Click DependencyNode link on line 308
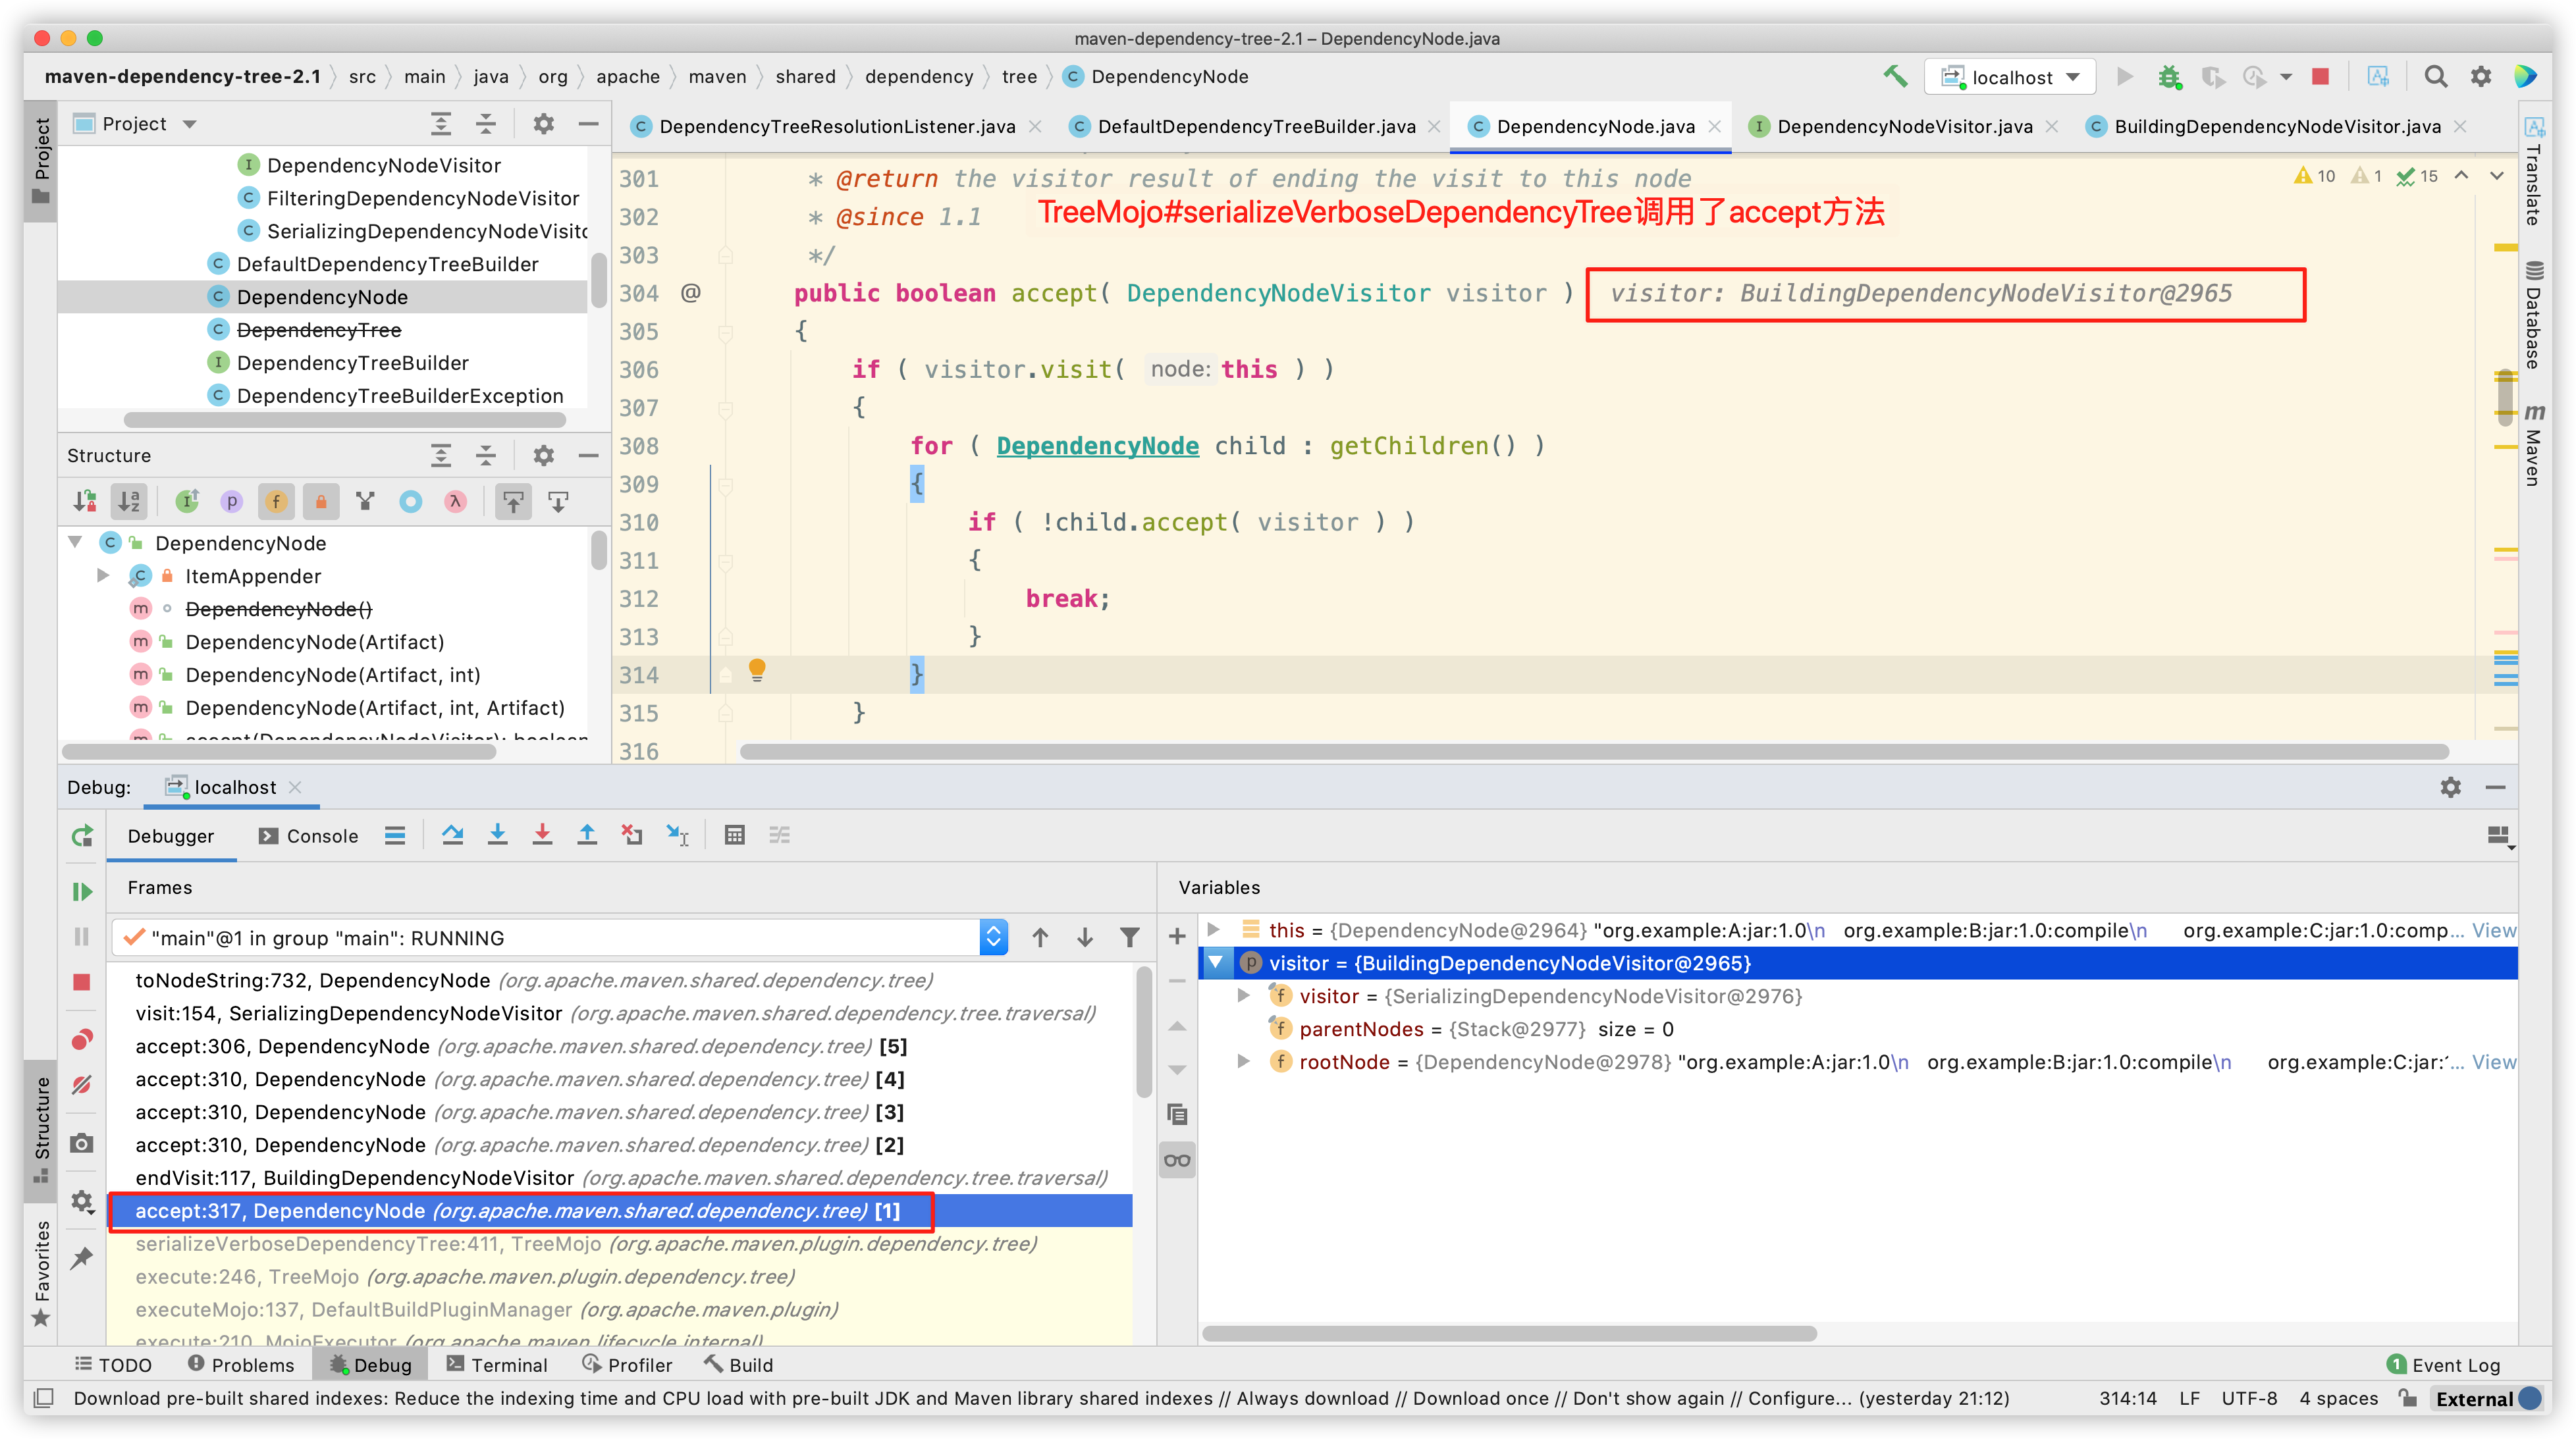The image size is (2576, 1439). 1097,445
